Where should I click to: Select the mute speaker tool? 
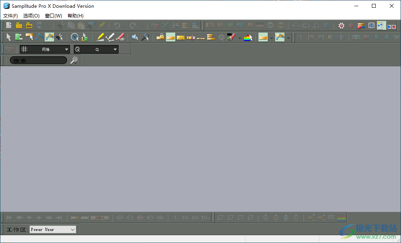tap(134, 37)
